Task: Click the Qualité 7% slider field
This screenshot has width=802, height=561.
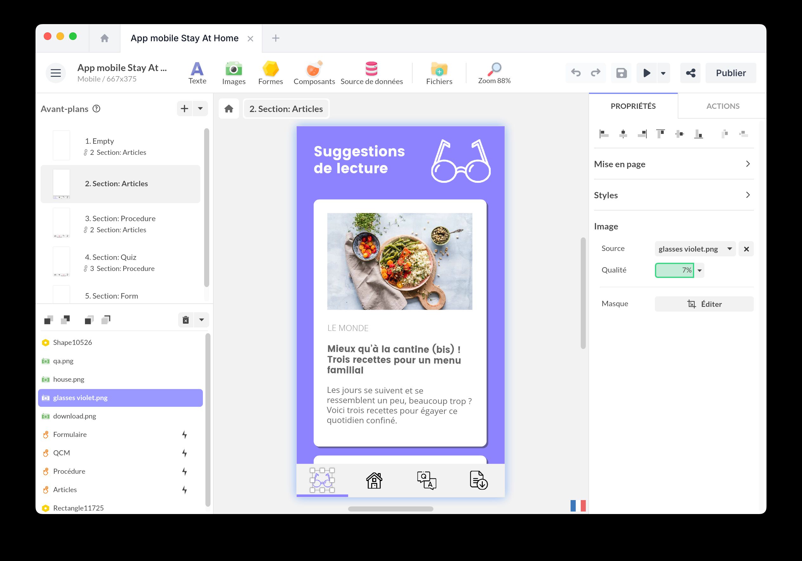Action: pos(674,270)
